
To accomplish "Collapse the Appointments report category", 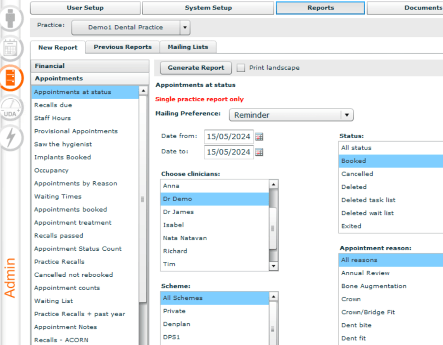I will pyautogui.click(x=90, y=79).
